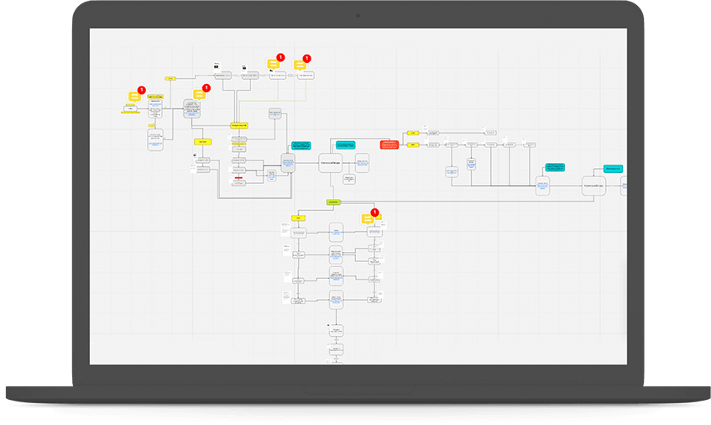Select the large rounded node at far right
The width and height of the screenshot is (711, 425).
(x=593, y=185)
